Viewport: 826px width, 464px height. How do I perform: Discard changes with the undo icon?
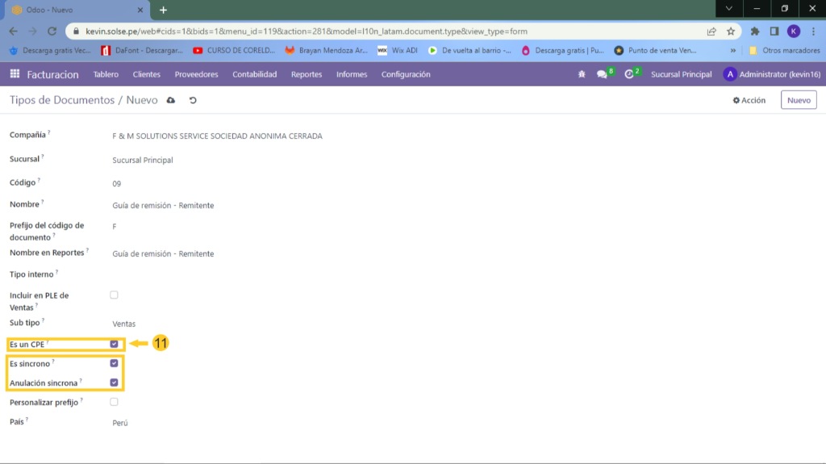pyautogui.click(x=193, y=100)
